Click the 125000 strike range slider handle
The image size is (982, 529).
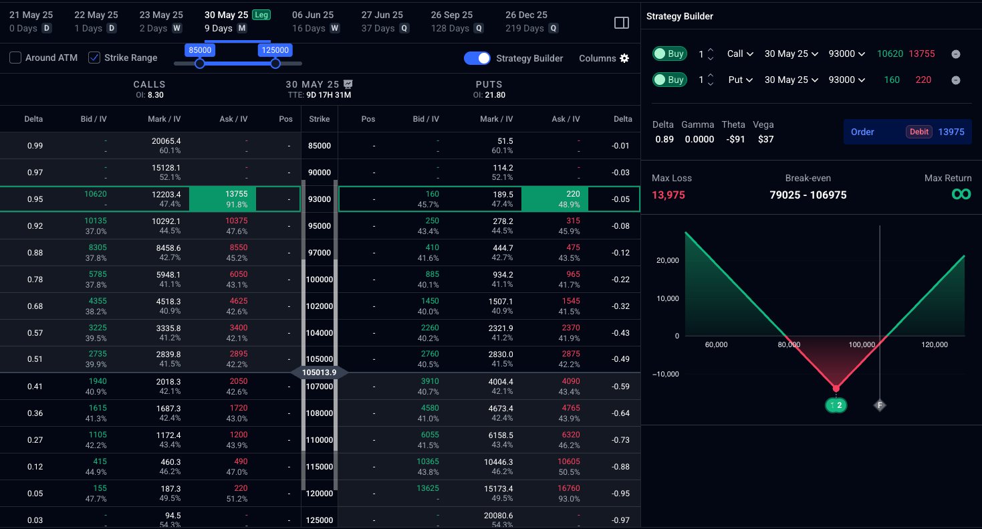[275, 64]
